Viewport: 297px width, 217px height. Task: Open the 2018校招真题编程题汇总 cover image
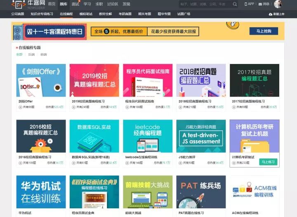(x=201, y=80)
